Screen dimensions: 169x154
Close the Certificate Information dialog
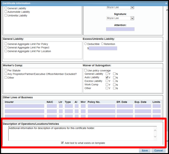(166, 3)
